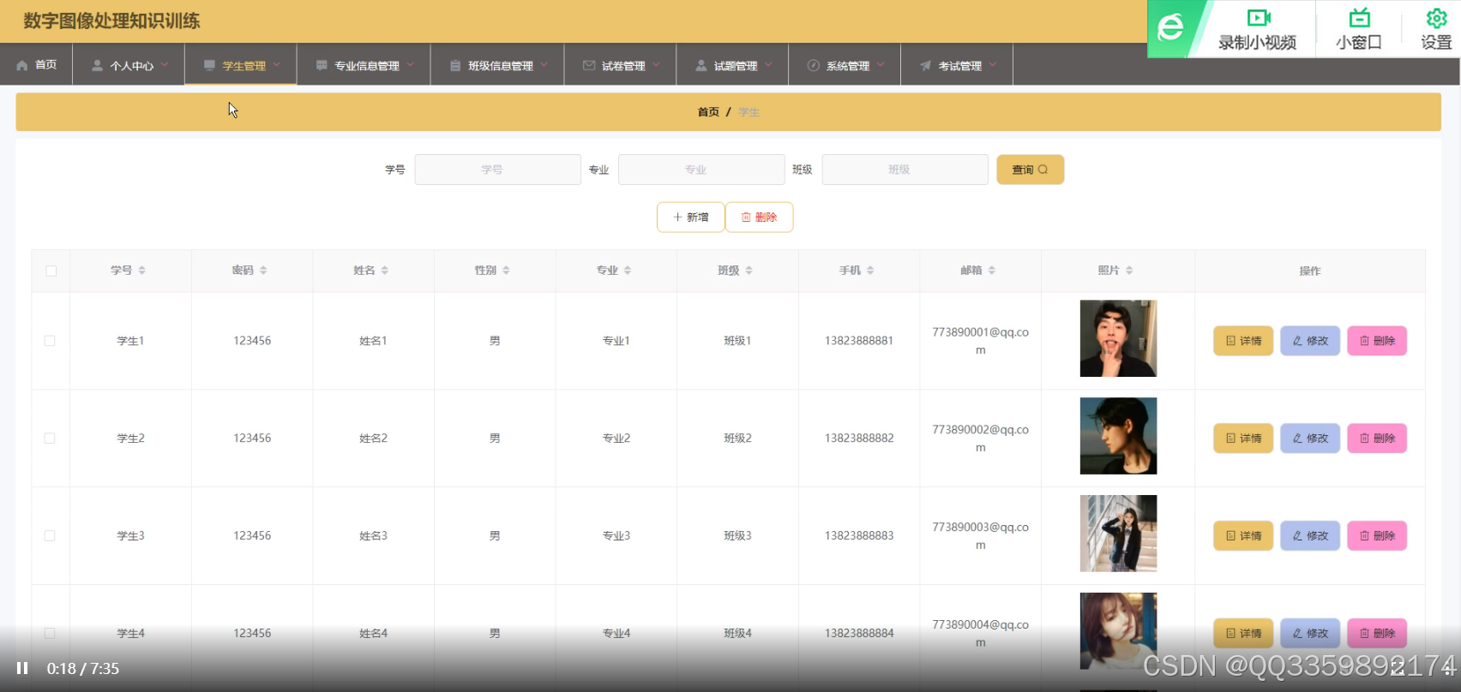
Task: Sort by 手机 column sort arrows
Action: 870,270
